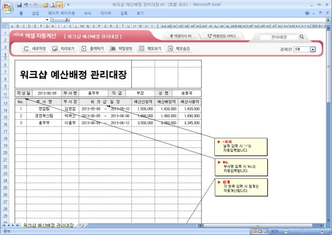Click the Insert Worksheet tab icon
The image size is (332, 235).
(x=82, y=225)
